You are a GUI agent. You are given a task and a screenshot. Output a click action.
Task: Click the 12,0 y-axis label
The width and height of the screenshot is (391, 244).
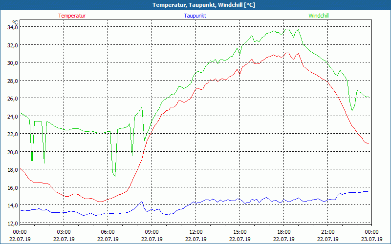click(13, 223)
